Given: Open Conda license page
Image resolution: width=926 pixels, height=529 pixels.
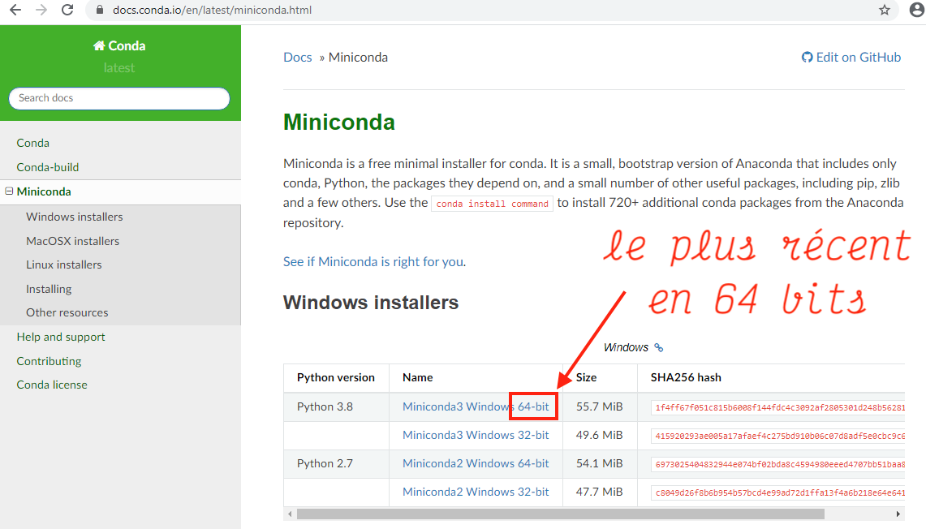Looking at the screenshot, I should tap(52, 385).
